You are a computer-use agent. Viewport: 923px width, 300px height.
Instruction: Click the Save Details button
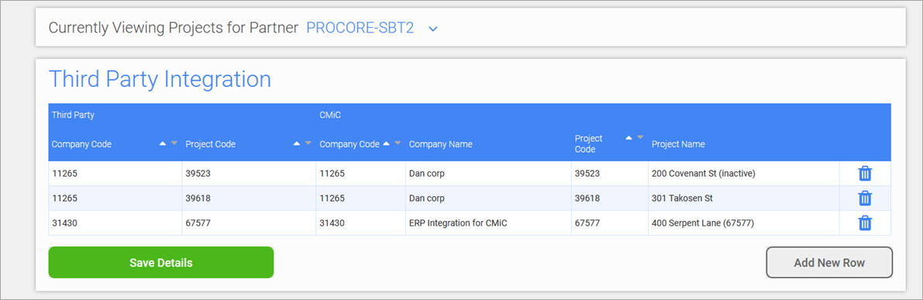(160, 262)
